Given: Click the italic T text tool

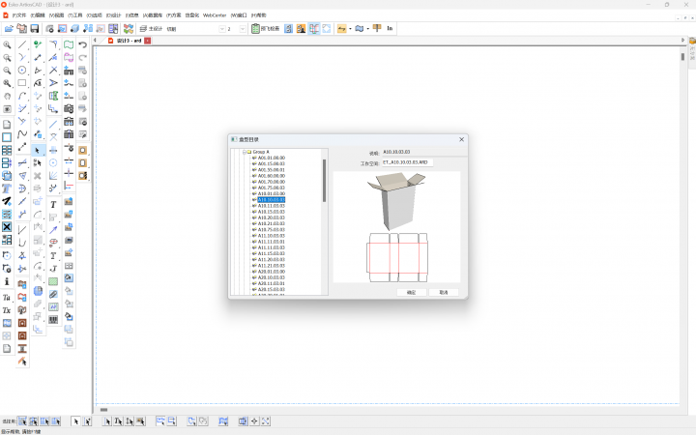Looking at the screenshot, I should tap(53, 204).
